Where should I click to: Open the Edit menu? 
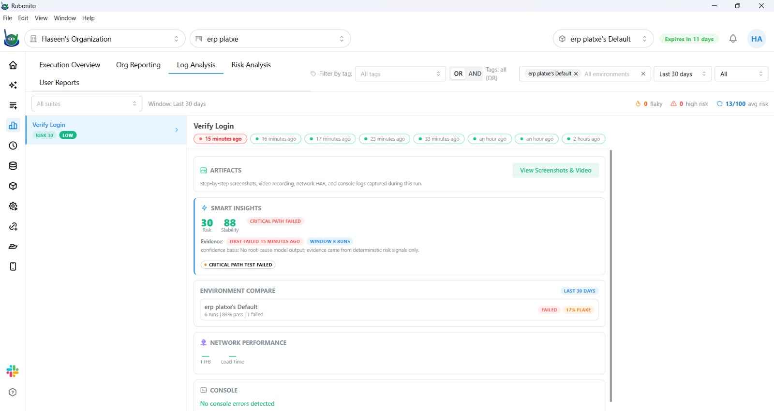click(x=23, y=18)
